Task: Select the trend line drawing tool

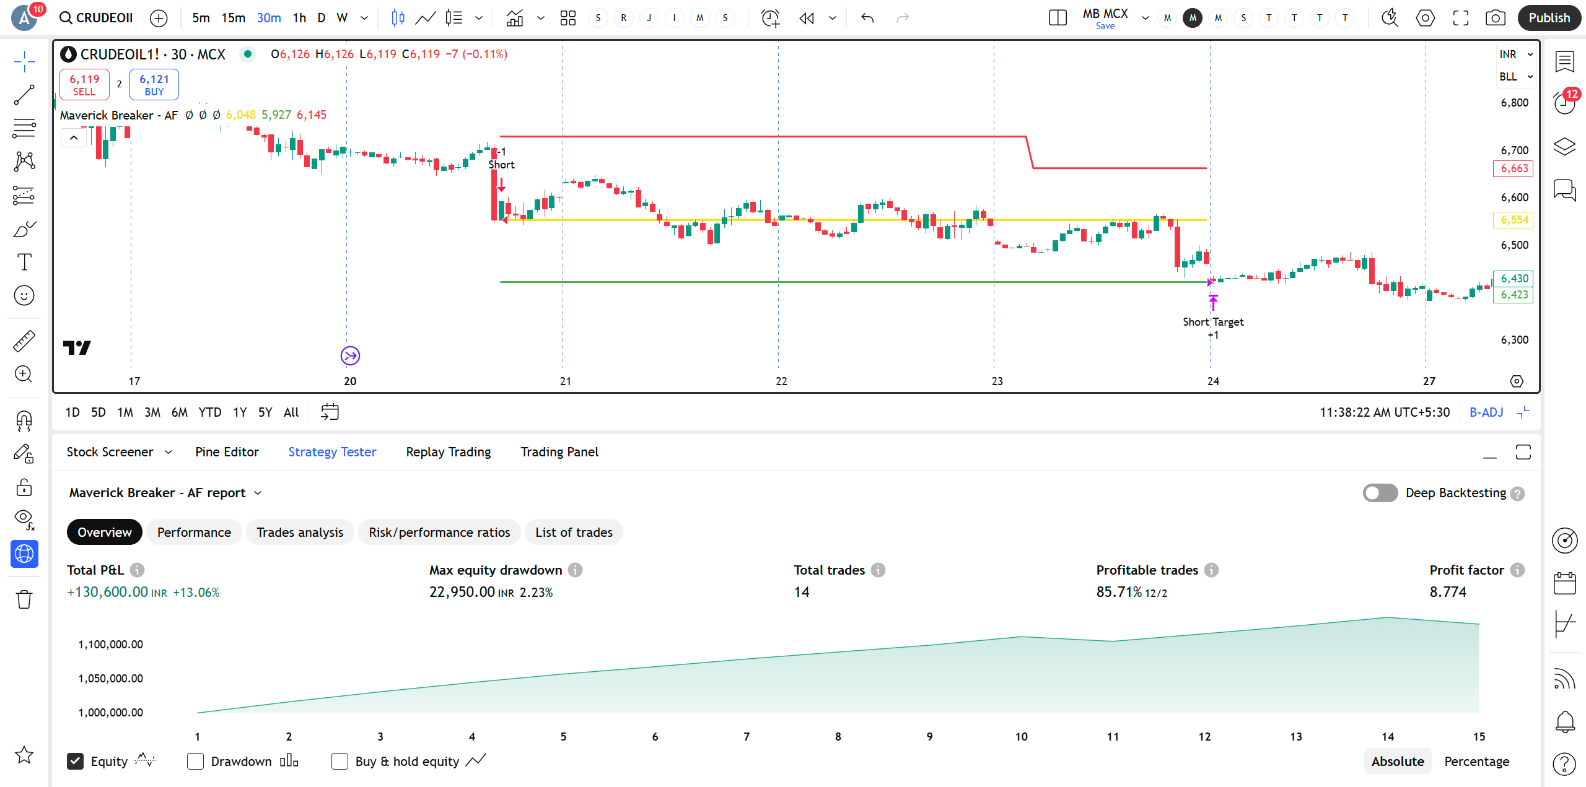Action: [24, 95]
